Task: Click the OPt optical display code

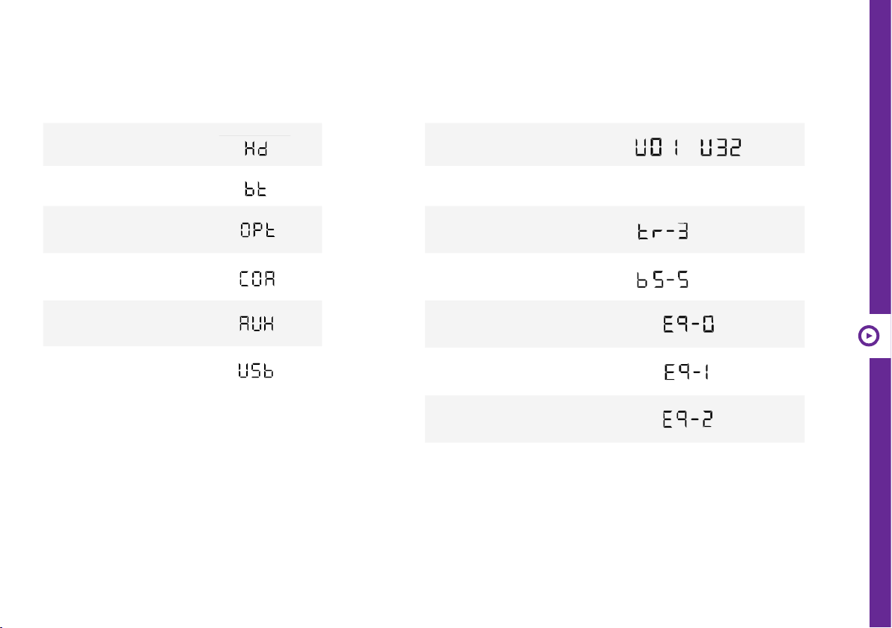Action: click(257, 230)
